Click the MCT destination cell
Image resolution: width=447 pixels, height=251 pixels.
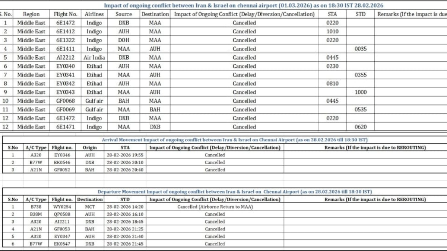(x=90, y=207)
